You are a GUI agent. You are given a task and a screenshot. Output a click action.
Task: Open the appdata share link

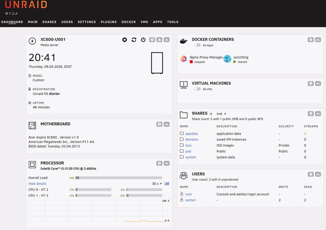(192, 133)
